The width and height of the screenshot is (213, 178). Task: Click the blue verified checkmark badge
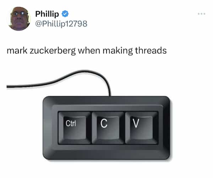coord(65,14)
